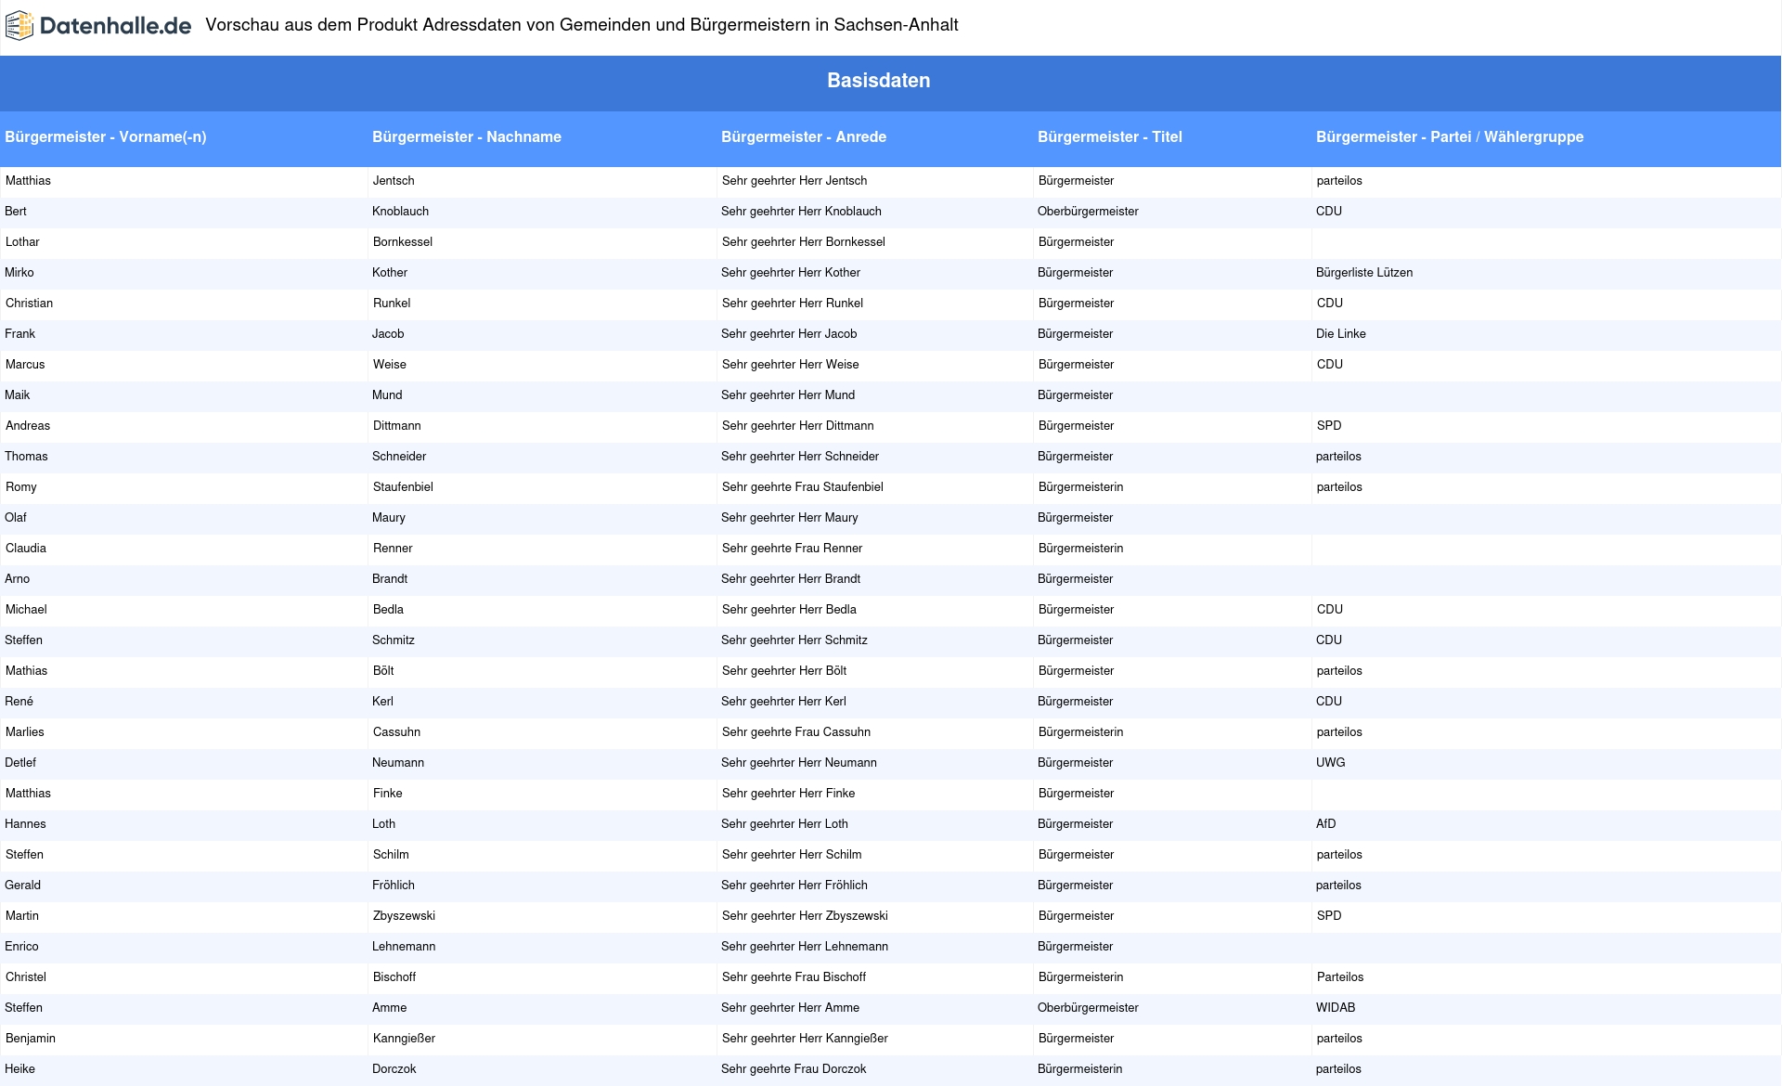Screen dimensions: 1782x1086
Task: Click salutation Sehr geehrte Frau Dorczok
Action: pyautogui.click(x=794, y=1068)
